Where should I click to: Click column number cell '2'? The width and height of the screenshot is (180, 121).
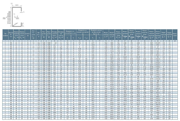pyautogui.click(x=11, y=41)
